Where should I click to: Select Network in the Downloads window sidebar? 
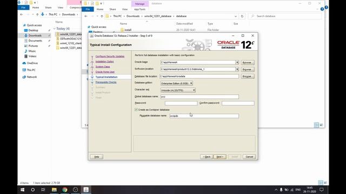(32, 77)
